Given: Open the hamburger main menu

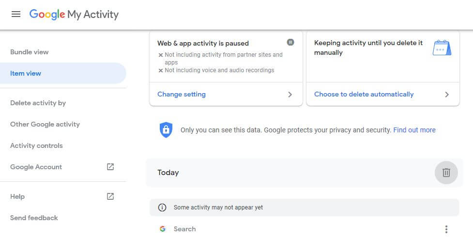Looking at the screenshot, I should click(x=16, y=14).
